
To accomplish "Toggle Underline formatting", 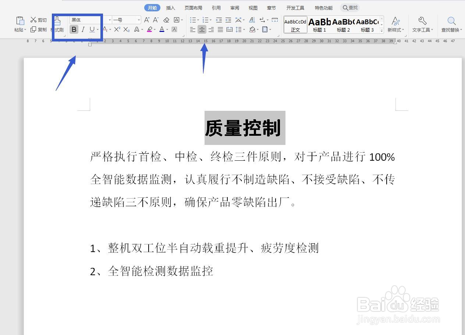I will pos(92,29).
